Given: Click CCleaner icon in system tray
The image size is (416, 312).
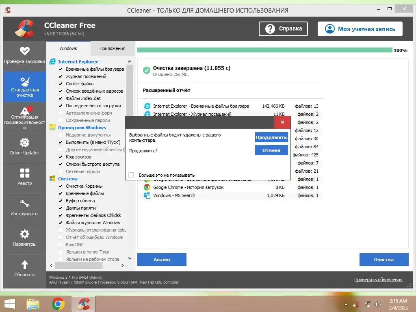Looking at the screenshot, I should (356, 304).
